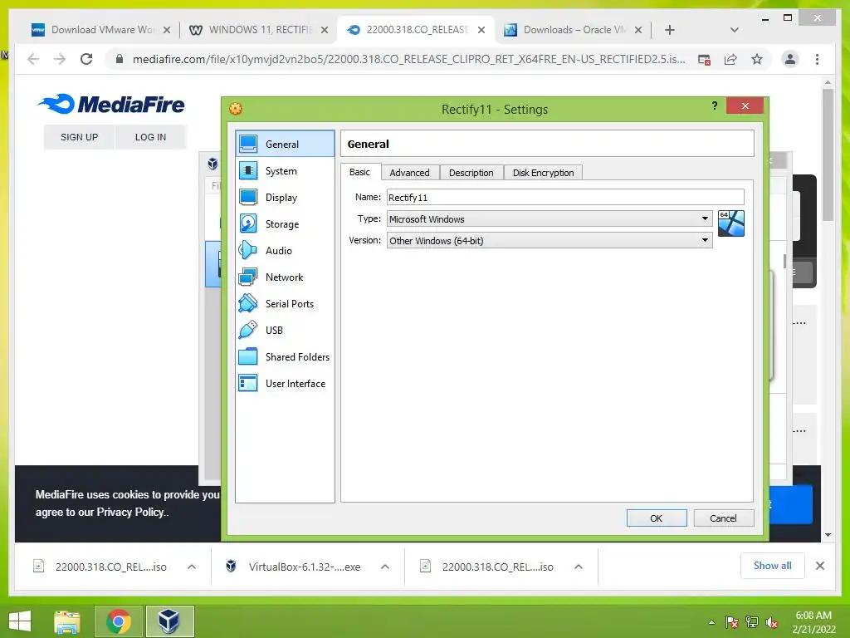Select Network in the settings list

coord(285,277)
